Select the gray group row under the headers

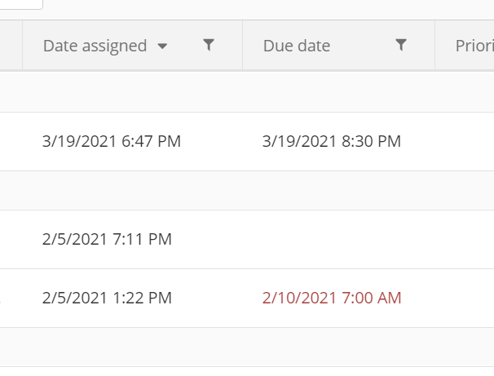click(x=247, y=91)
